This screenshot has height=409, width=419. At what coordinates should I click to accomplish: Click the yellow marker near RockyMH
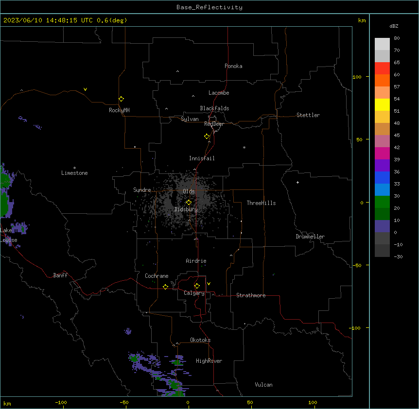click(x=121, y=99)
